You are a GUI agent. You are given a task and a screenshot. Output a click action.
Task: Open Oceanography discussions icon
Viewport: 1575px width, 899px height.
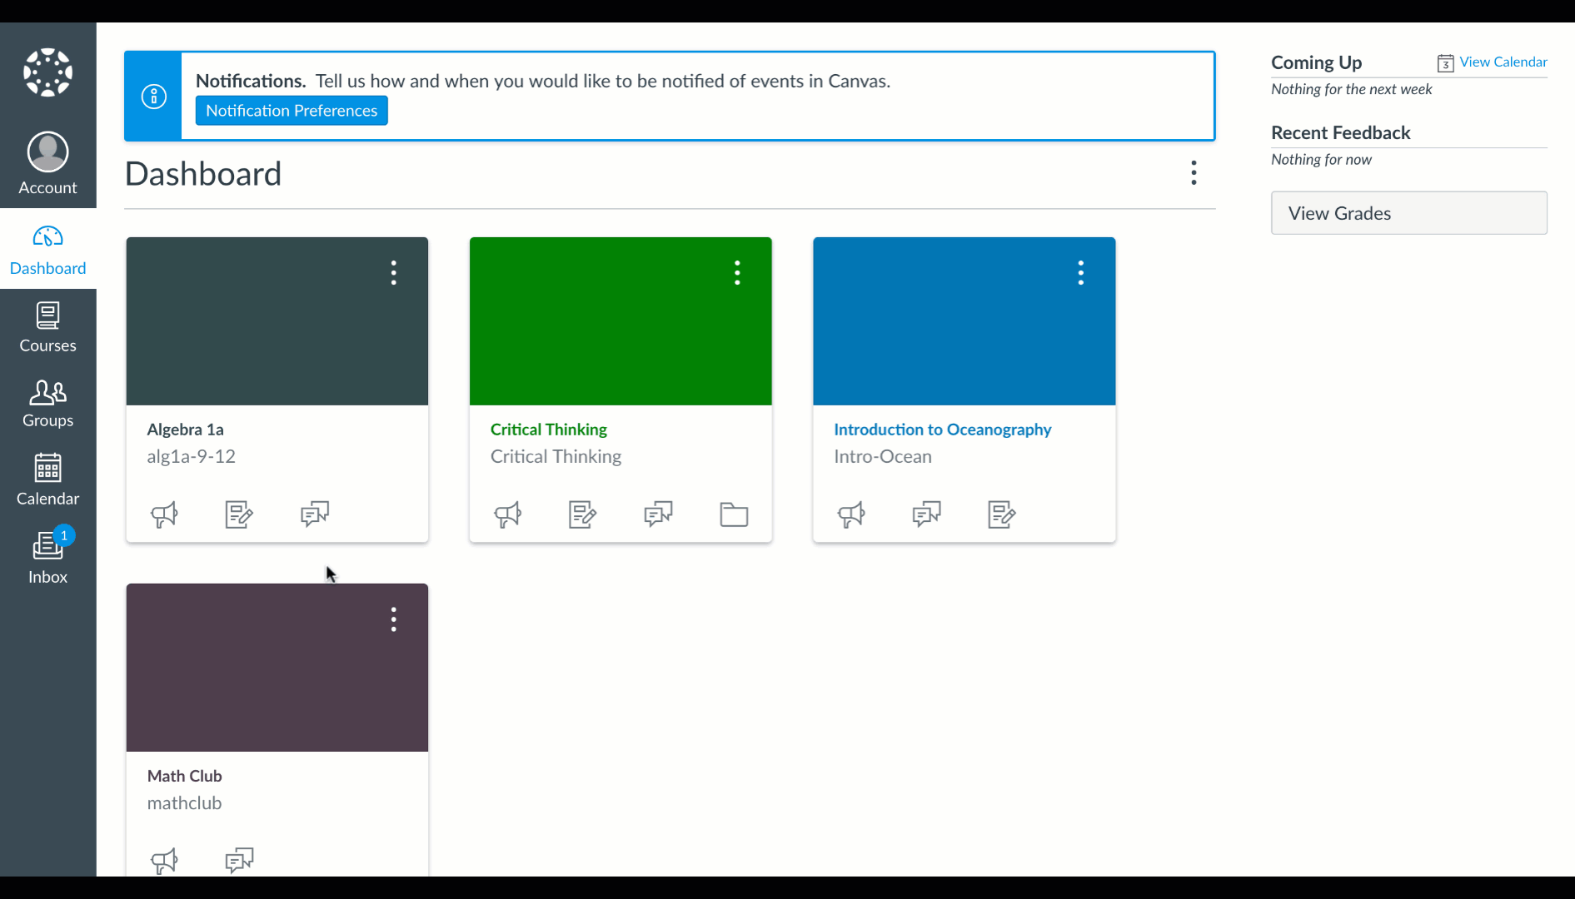click(926, 514)
